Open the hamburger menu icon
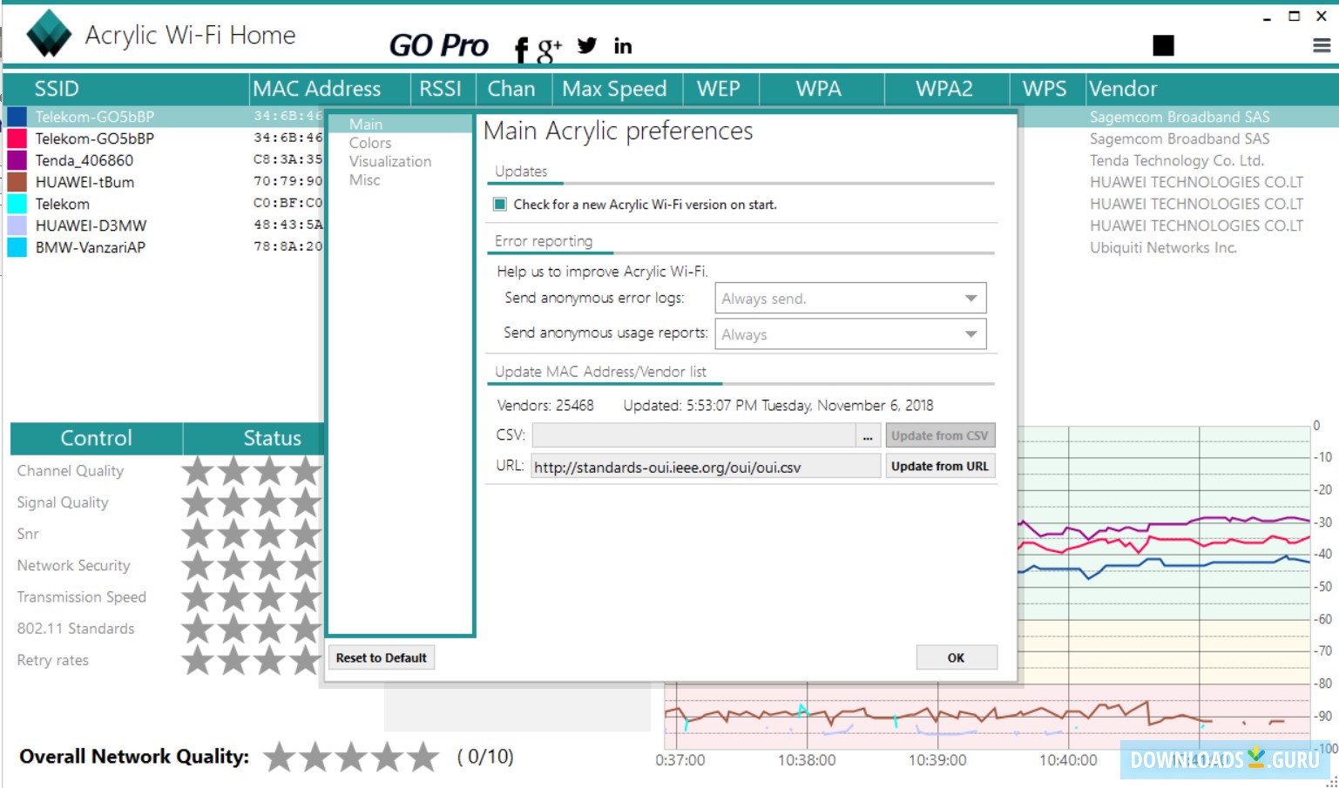The height and width of the screenshot is (788, 1339). pyautogui.click(x=1322, y=45)
